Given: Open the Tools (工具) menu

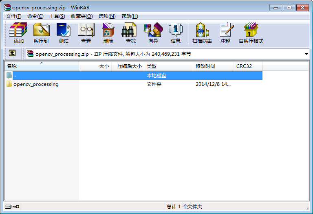Looking at the screenshot, I should tap(57, 16).
